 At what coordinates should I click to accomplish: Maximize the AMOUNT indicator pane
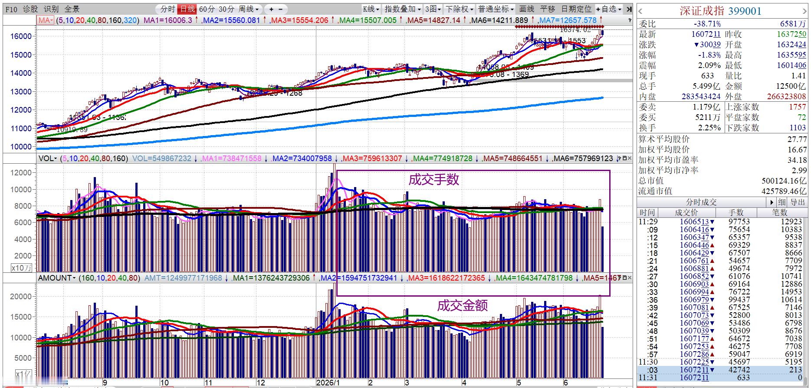(x=625, y=278)
